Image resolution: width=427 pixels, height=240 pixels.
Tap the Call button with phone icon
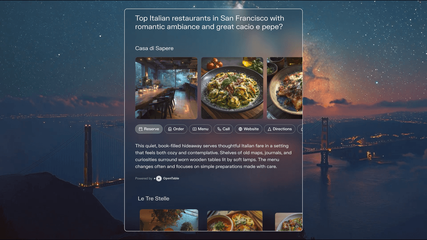(224, 129)
